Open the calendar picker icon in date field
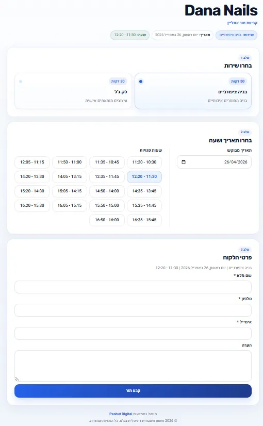 click(x=184, y=162)
